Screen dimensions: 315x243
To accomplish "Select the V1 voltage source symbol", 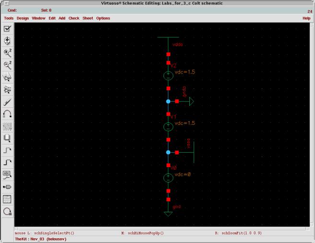I will [168, 127].
